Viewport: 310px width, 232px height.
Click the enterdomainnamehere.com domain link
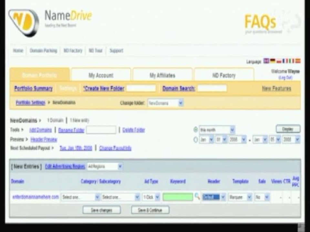click(x=36, y=197)
